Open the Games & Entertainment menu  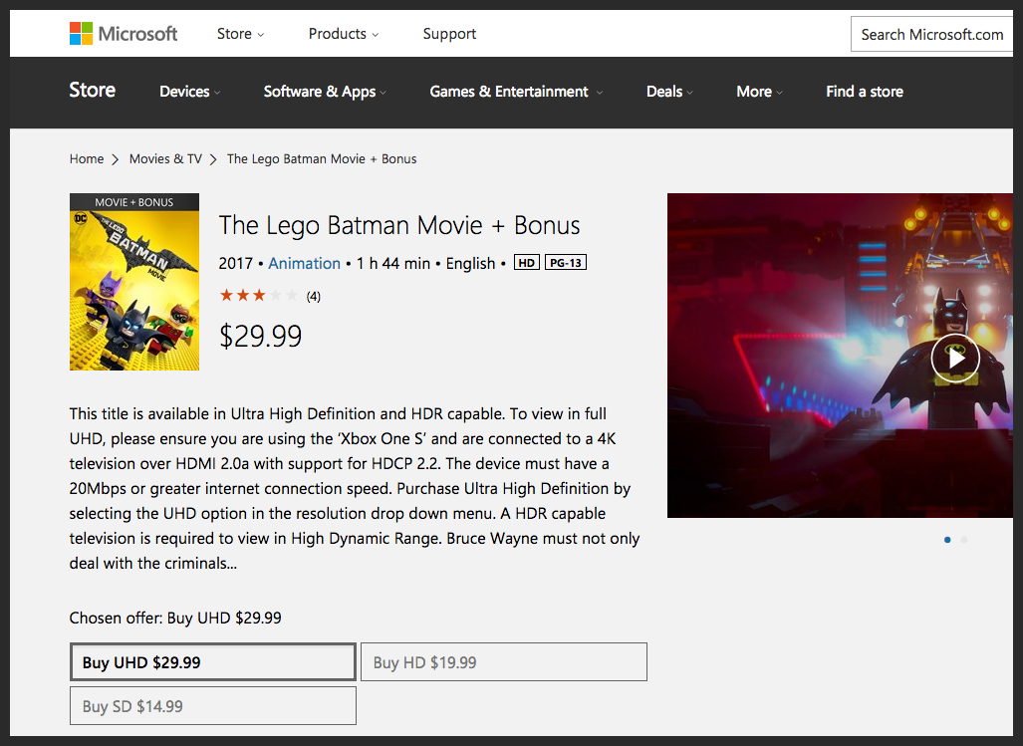pos(515,92)
